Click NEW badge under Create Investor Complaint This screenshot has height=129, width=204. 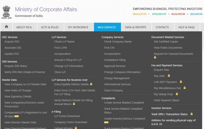106,122
